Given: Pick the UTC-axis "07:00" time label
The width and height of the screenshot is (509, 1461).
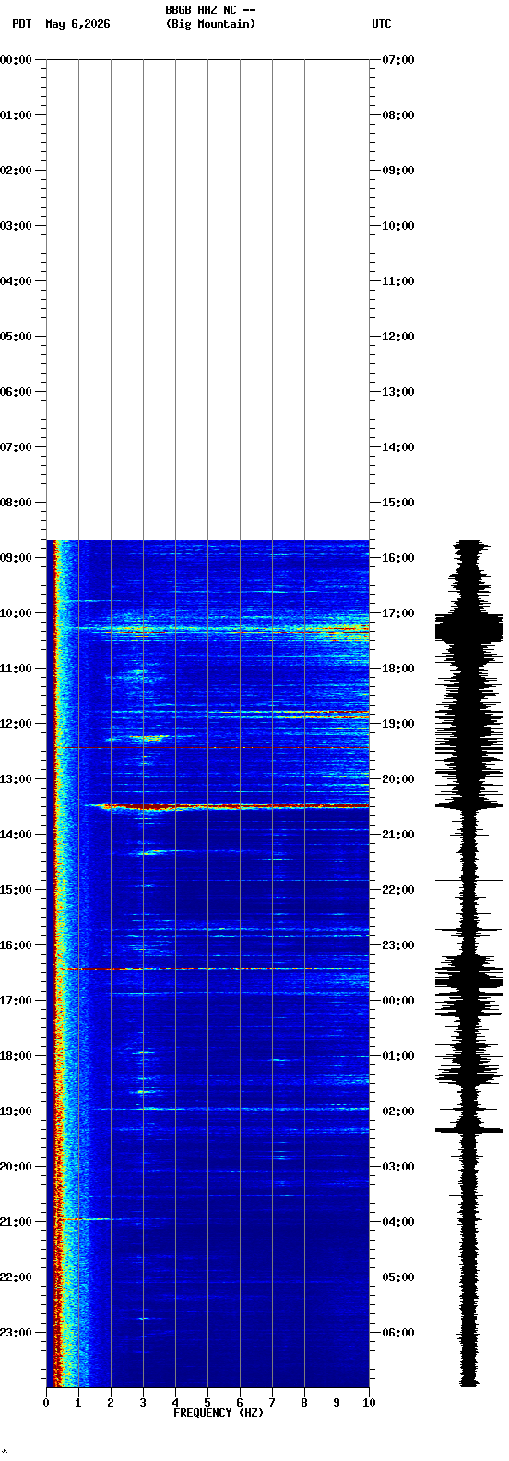Looking at the screenshot, I should point(398,60).
